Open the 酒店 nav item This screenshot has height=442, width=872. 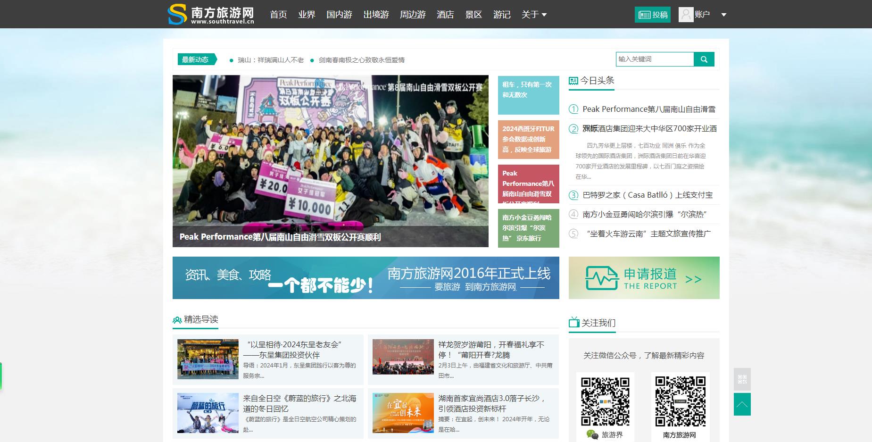click(445, 15)
